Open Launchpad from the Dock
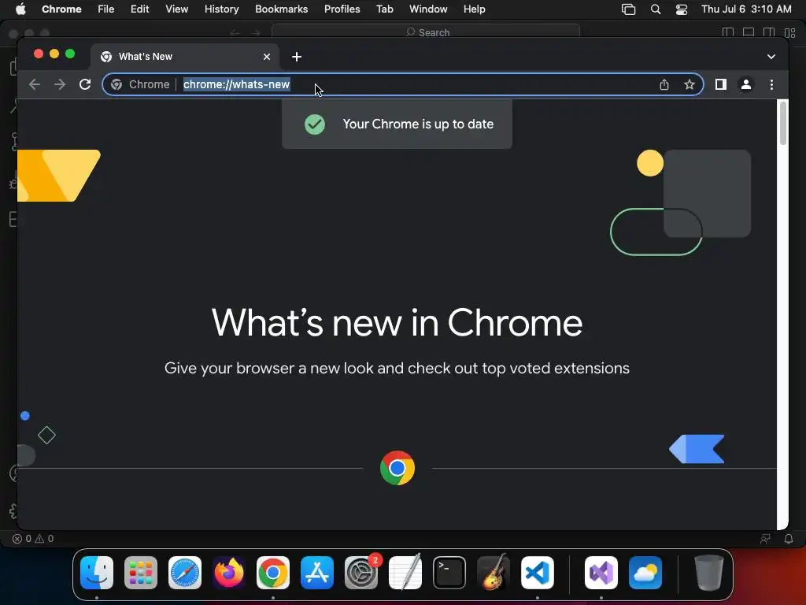The image size is (806, 605). 141,573
